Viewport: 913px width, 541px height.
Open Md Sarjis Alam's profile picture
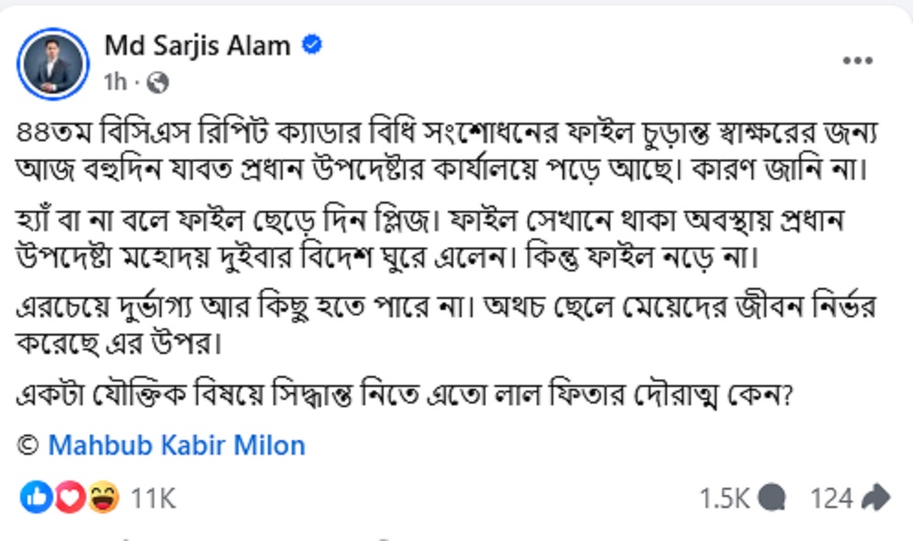pos(54,63)
